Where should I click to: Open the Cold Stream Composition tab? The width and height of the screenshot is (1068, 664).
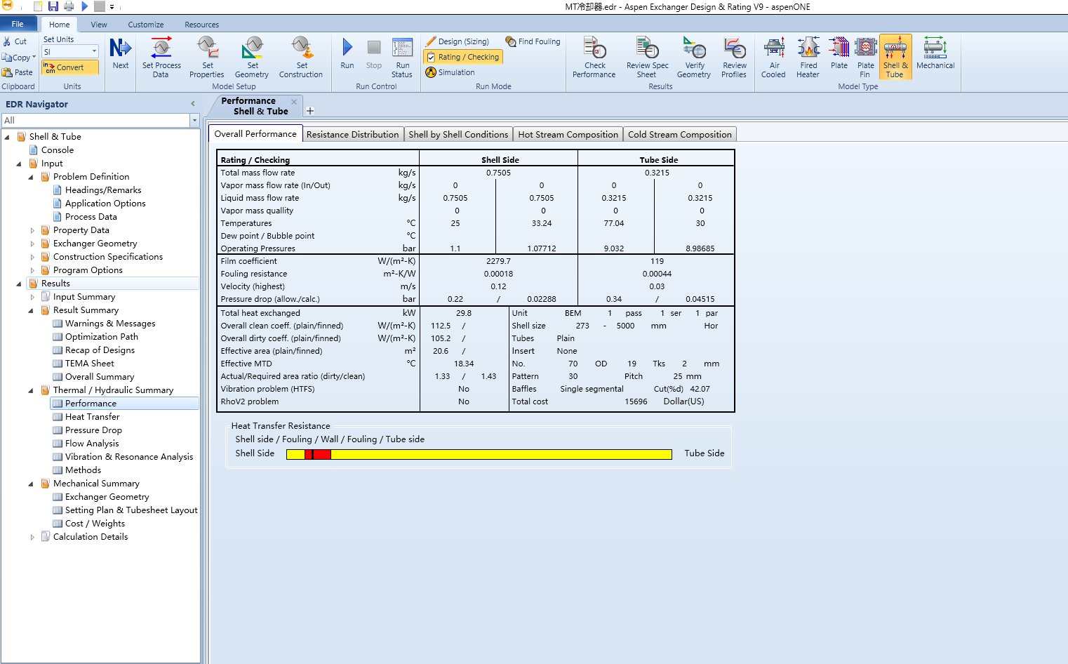[x=680, y=134]
